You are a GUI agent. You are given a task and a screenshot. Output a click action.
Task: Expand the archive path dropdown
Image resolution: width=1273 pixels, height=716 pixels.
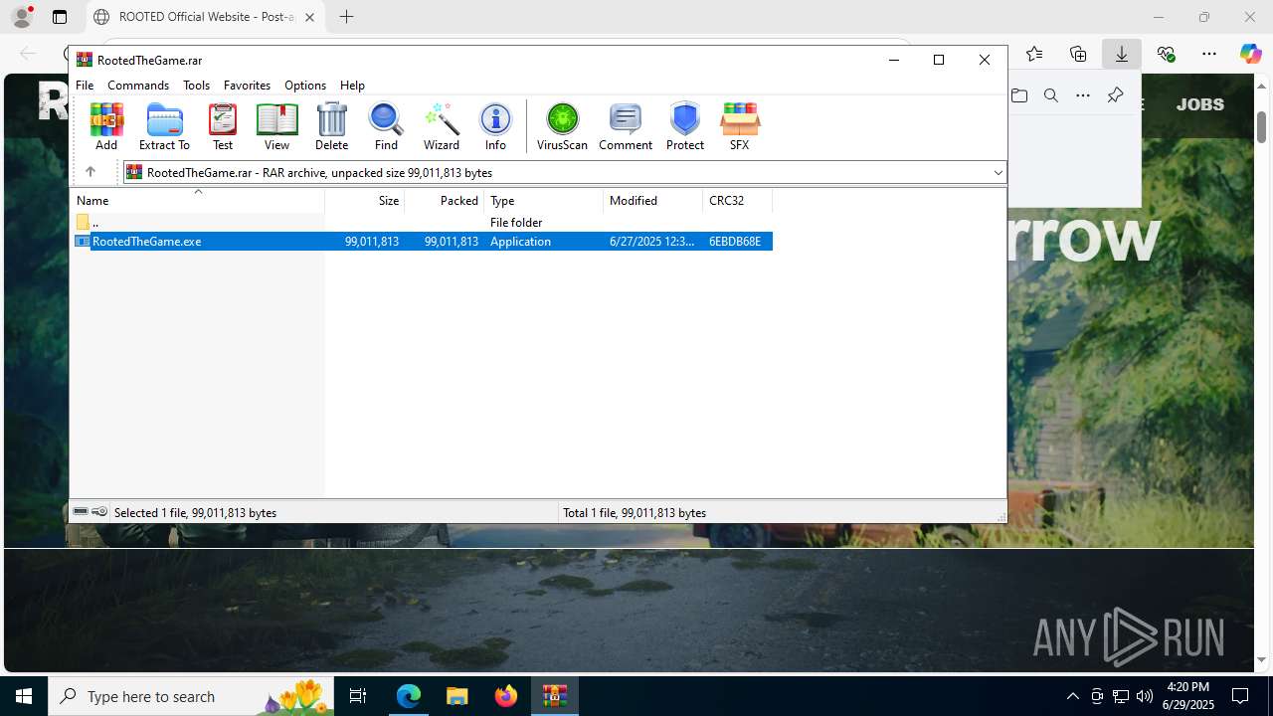pos(998,173)
